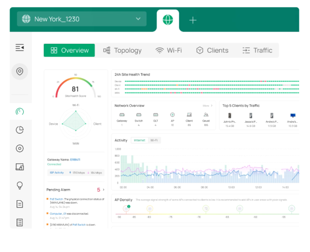This screenshot has height=252, width=310.
Task: Click the Connected gateway status text
Action: [54, 164]
